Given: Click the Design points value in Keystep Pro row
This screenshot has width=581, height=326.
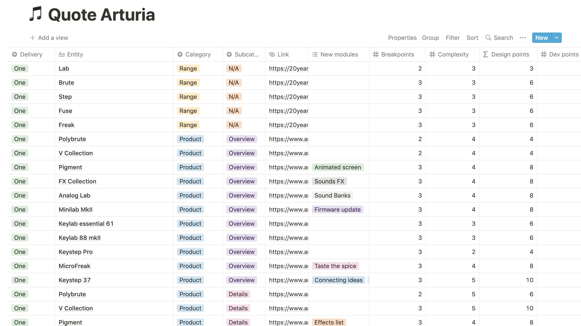Looking at the screenshot, I should tap(531, 252).
